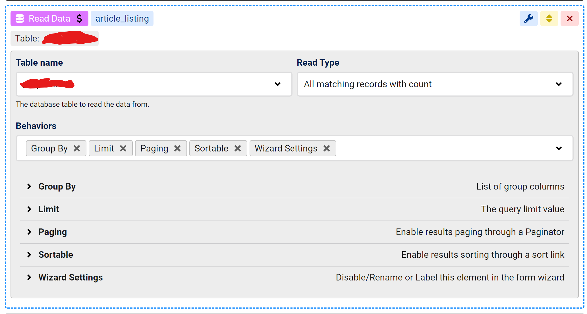Image resolution: width=587 pixels, height=314 pixels.
Task: Open the Table name dropdown
Action: tap(277, 84)
